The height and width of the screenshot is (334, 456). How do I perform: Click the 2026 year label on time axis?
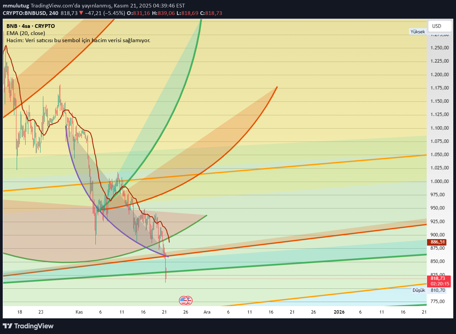point(339,312)
